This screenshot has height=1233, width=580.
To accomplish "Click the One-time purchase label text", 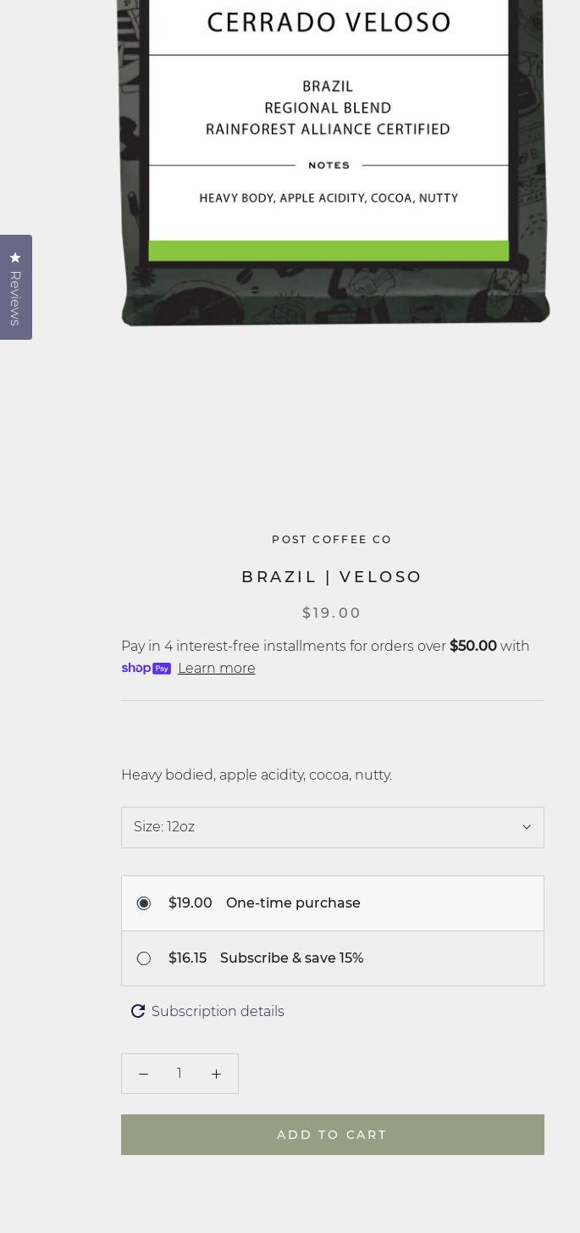I will click(x=293, y=903).
